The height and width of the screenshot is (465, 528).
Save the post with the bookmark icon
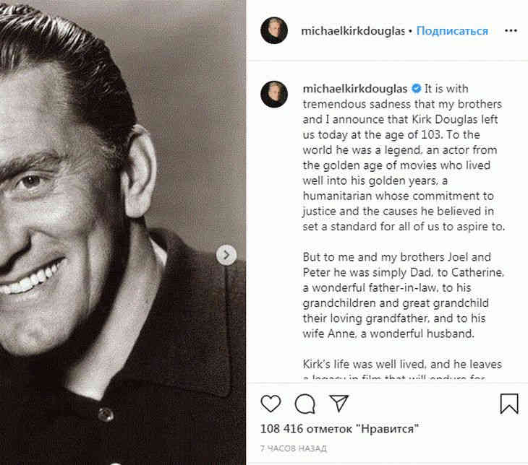point(509,403)
